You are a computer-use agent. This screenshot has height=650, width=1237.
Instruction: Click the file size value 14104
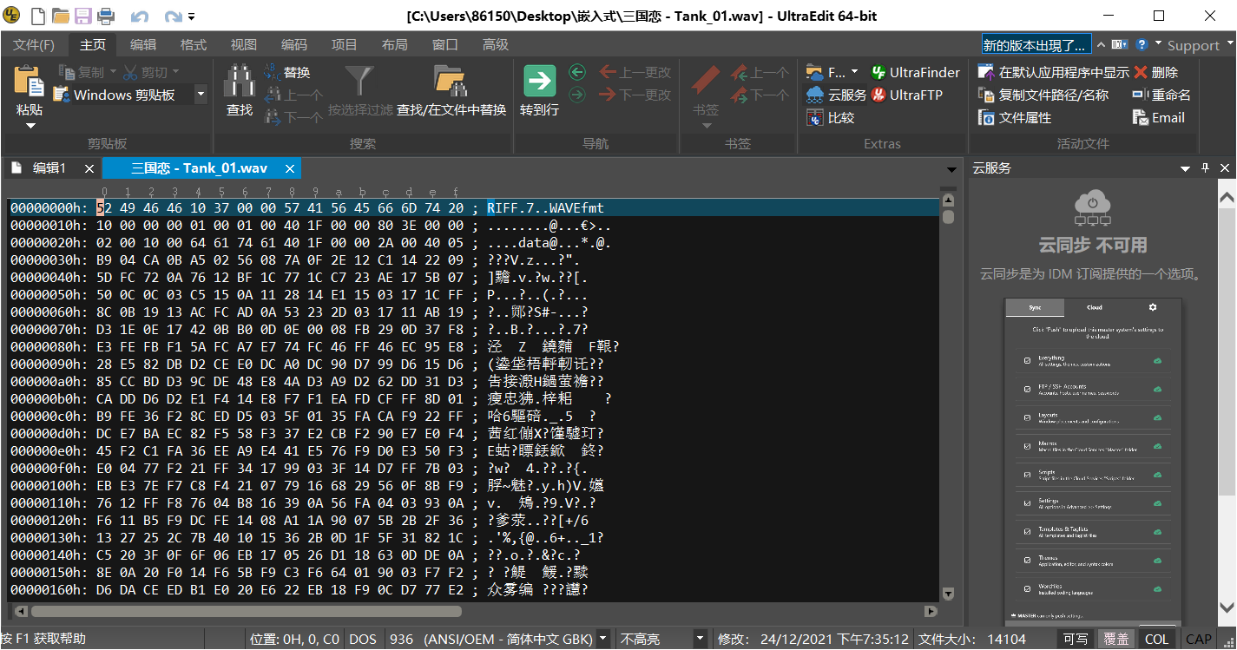(1007, 640)
